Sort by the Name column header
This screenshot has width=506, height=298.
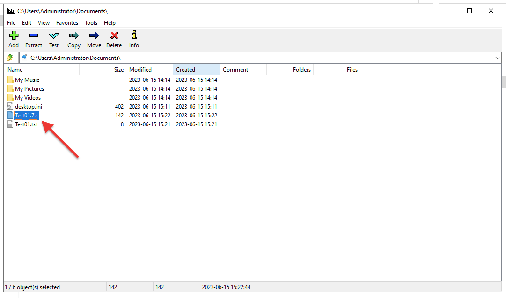[x=42, y=70]
